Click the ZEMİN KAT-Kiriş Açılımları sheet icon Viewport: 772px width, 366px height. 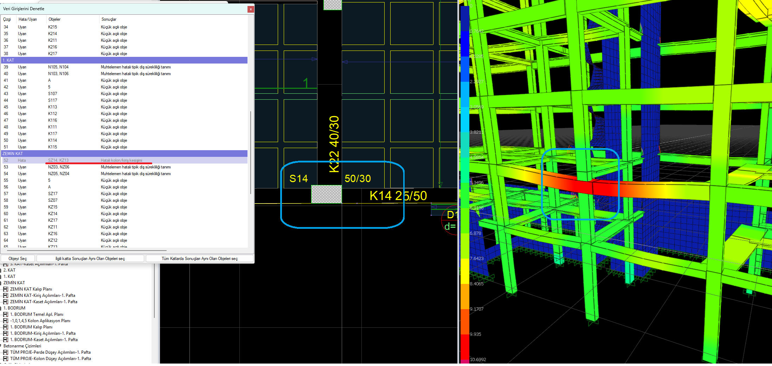(x=6, y=295)
